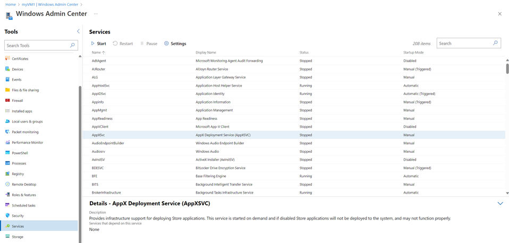509x243 pixels.
Task: Sort services by the Name column header
Action: (x=98, y=52)
